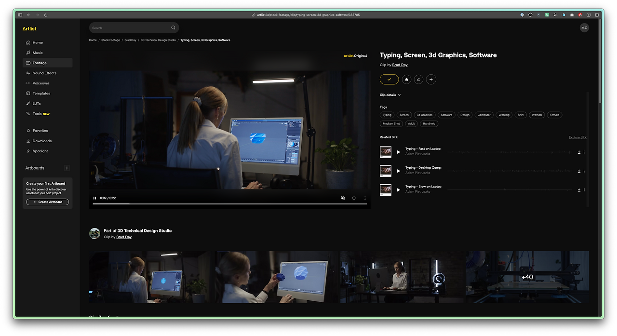Play Typing - Slow on Laptop SFX
This screenshot has height=336, width=617.
[398, 190]
